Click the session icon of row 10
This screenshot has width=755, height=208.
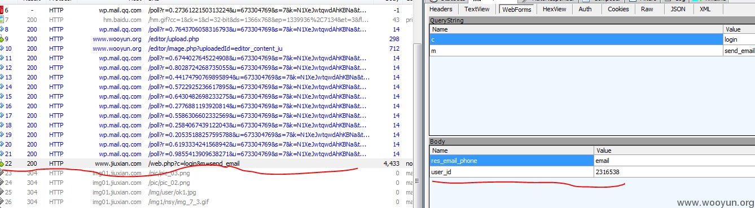click(x=2, y=48)
